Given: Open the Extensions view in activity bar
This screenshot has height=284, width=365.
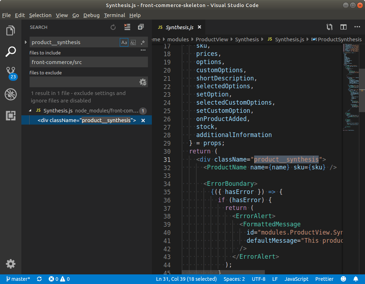Looking at the screenshot, I should tap(10, 115).
